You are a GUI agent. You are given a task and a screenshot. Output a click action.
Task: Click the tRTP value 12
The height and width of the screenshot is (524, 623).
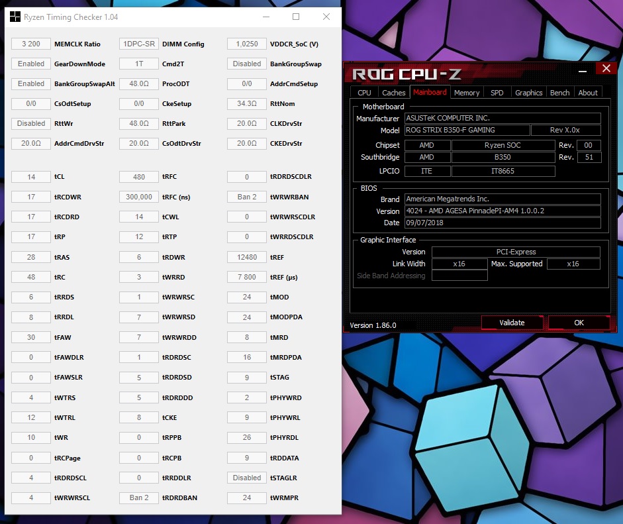139,236
